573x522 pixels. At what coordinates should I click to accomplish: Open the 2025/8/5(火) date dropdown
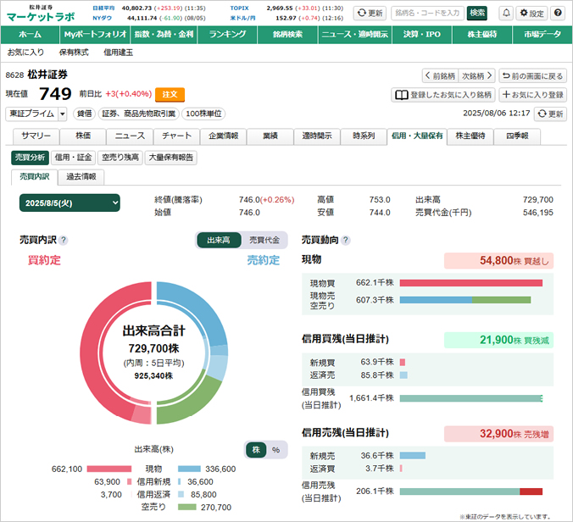coord(70,203)
